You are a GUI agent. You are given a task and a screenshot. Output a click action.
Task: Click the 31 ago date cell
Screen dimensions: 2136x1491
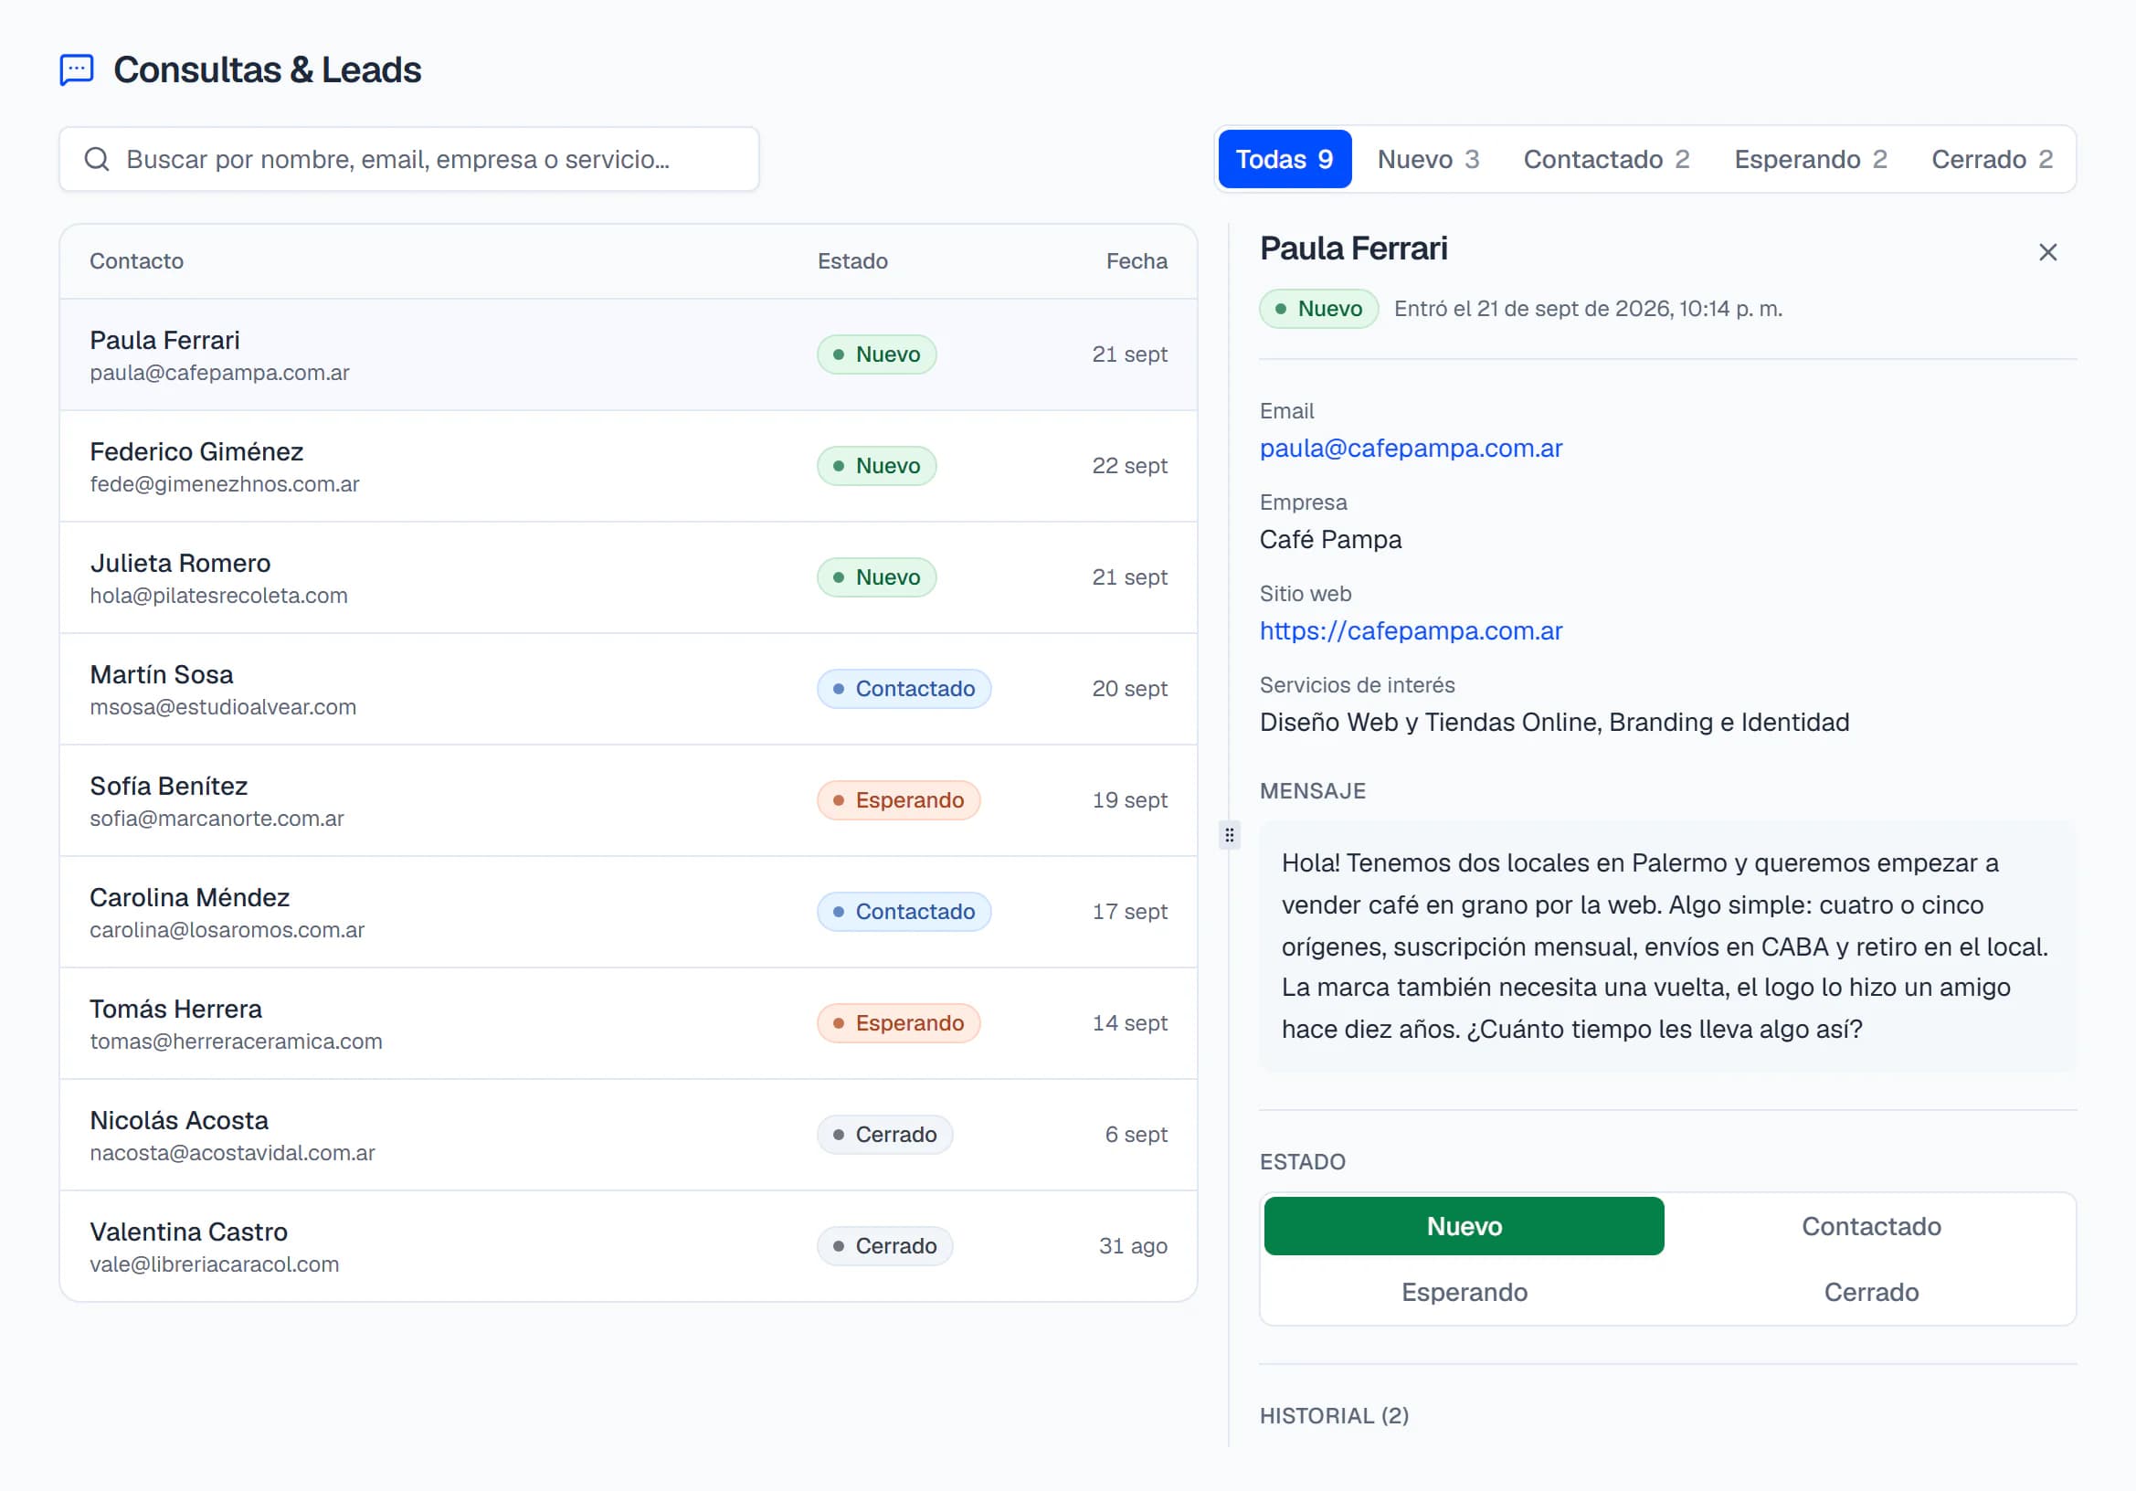pos(1132,1246)
